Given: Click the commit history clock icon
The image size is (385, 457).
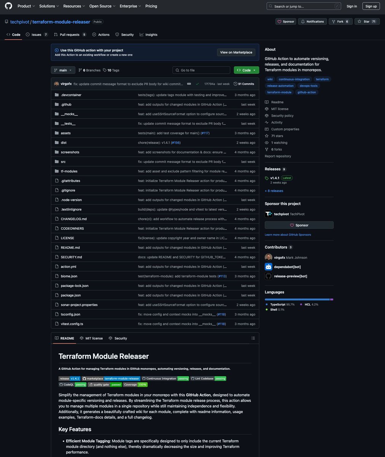Looking at the screenshot, I should coord(235,84).
